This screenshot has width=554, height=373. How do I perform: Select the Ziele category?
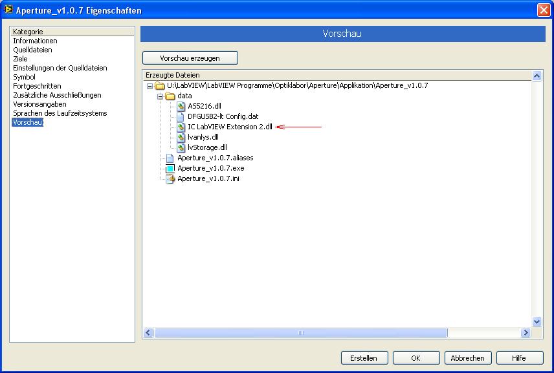point(20,59)
